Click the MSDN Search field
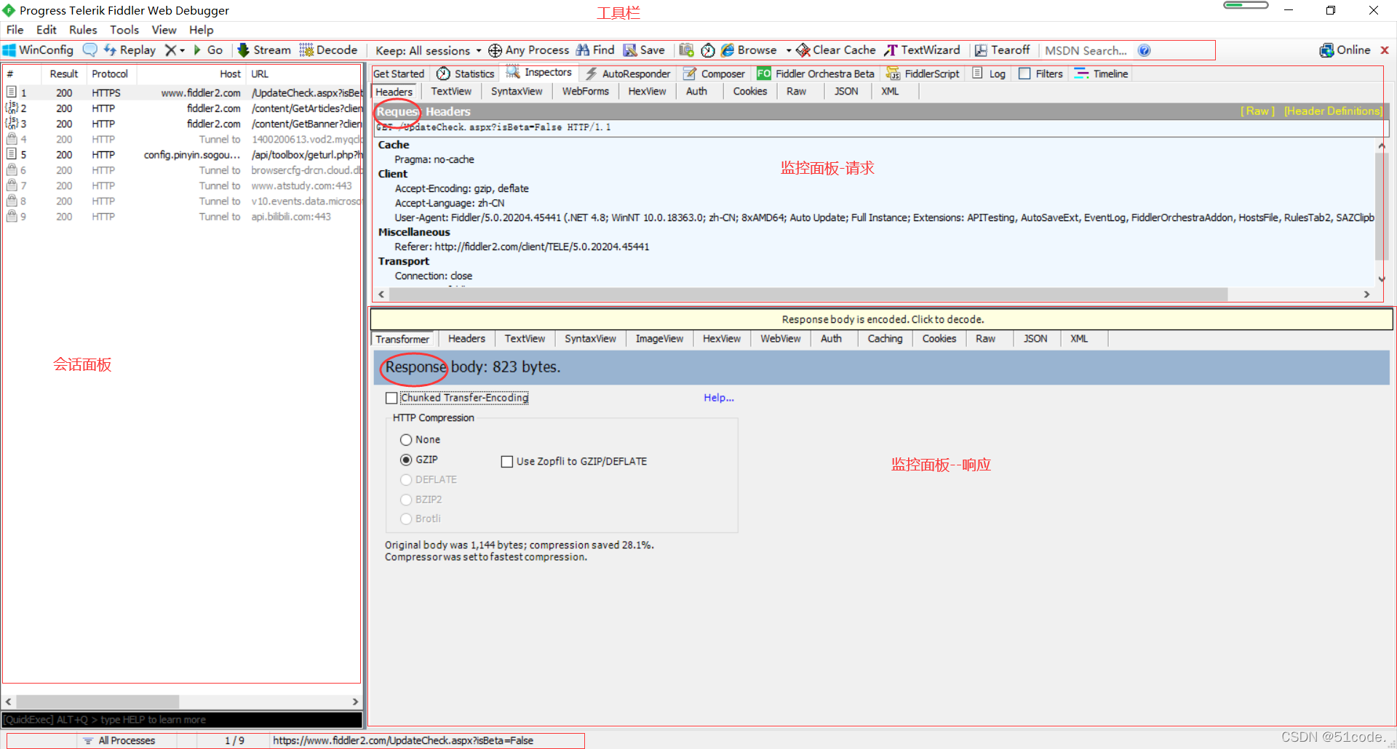Viewport: 1397px width, 749px height. [x=1086, y=50]
